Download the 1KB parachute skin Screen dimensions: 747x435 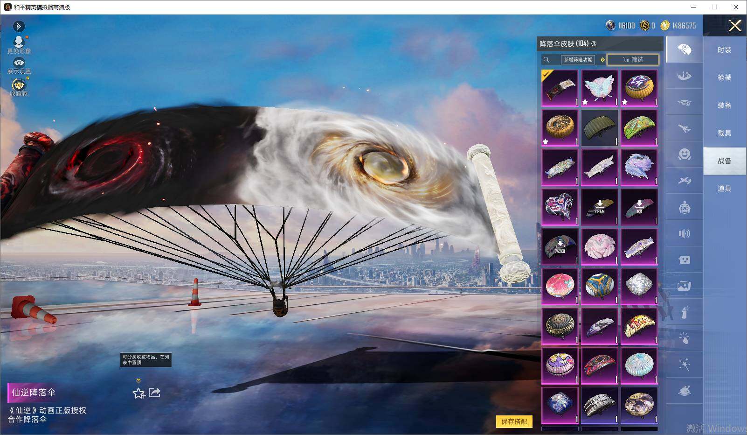[639, 207]
